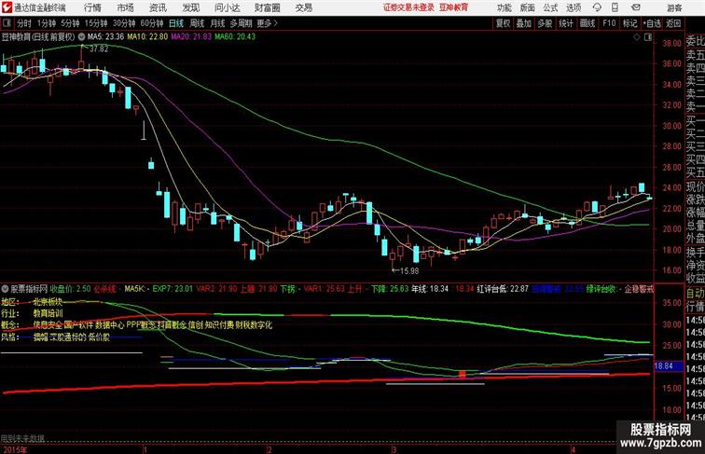Click the 证券交易未登录 login link
The width and height of the screenshot is (705, 454).
[408, 7]
